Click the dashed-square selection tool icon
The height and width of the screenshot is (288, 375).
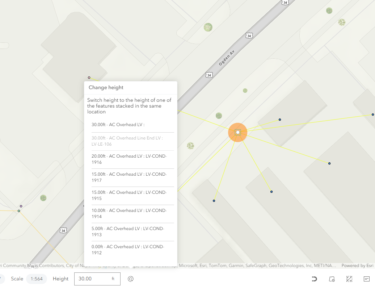coord(349,279)
